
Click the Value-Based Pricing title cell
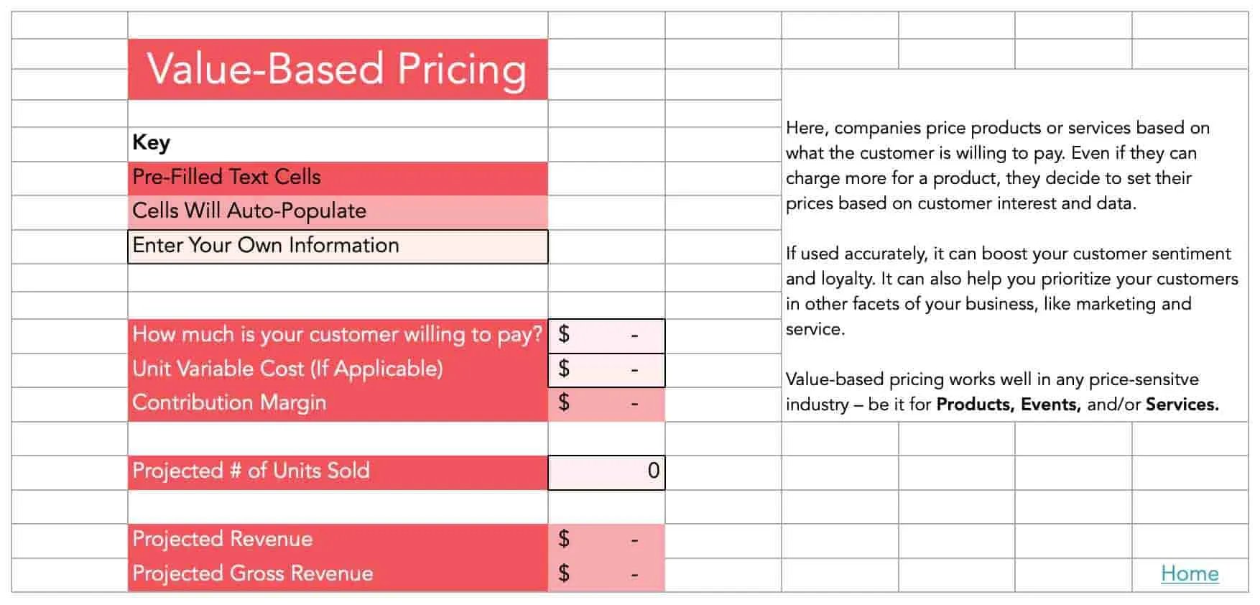pyautogui.click(x=337, y=70)
